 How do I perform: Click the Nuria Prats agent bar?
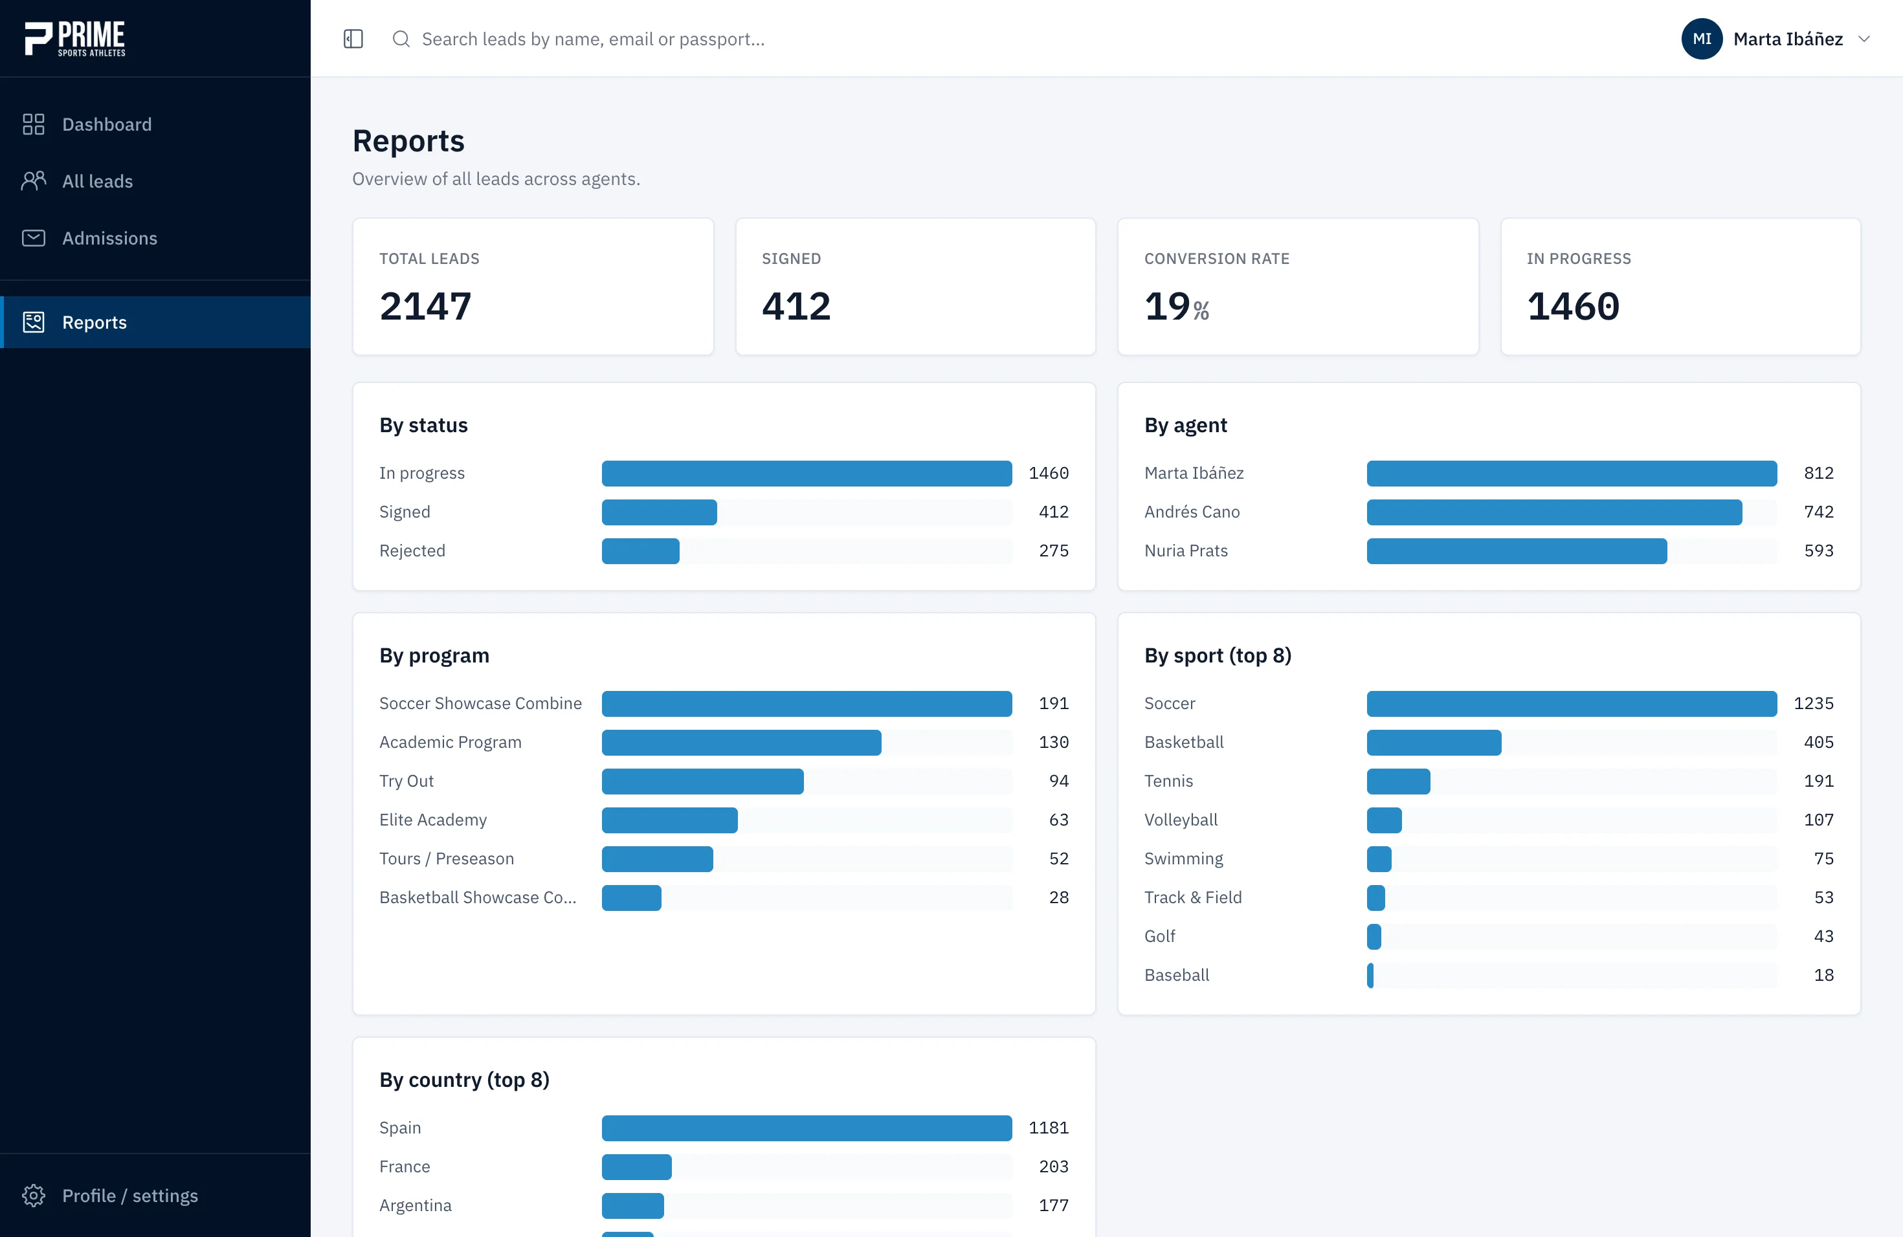(x=1517, y=551)
